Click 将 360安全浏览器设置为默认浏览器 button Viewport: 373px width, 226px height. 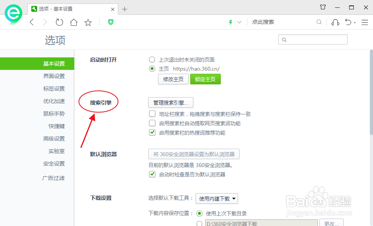[194, 154]
